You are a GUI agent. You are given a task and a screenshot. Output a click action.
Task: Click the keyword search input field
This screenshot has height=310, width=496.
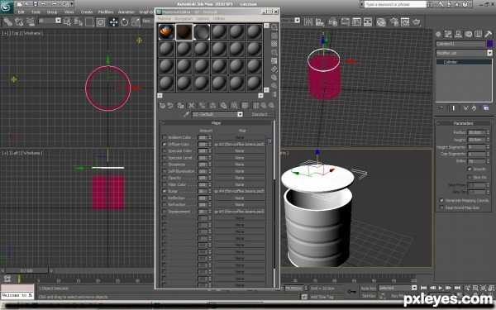395,4
